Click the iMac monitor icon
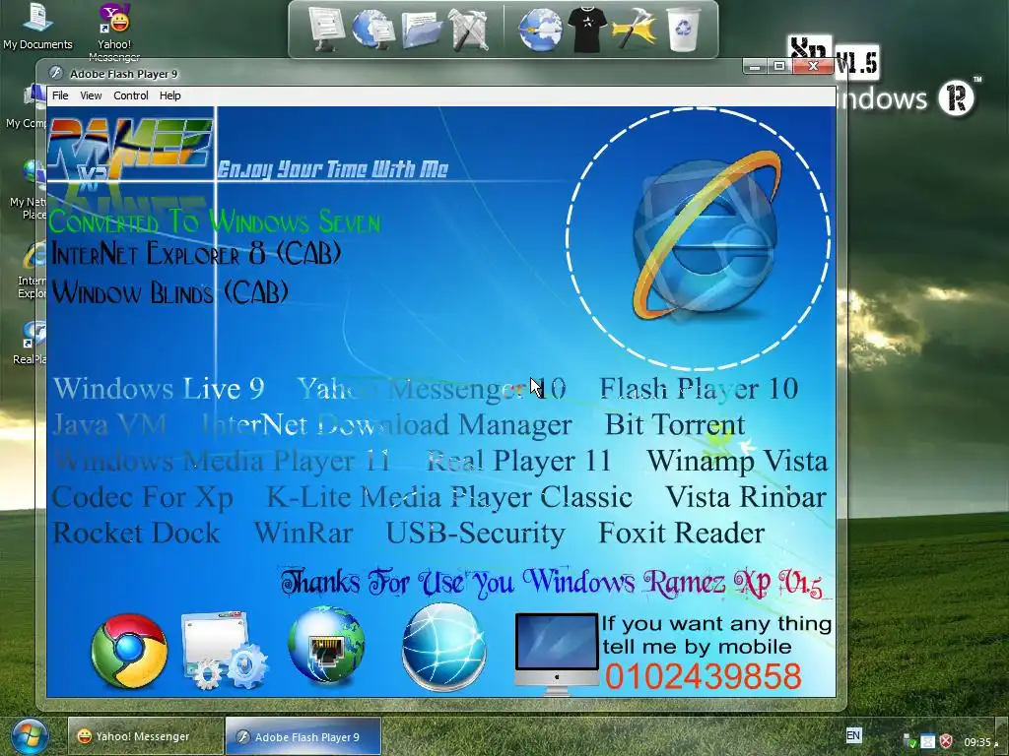 pos(557,654)
